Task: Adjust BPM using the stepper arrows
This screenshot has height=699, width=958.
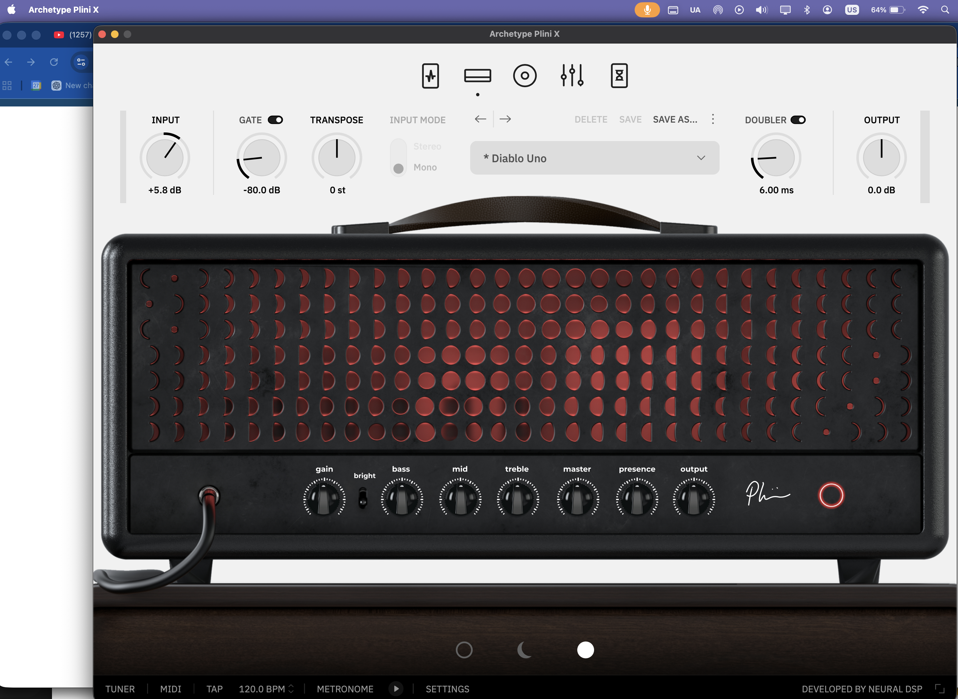Action: coord(291,689)
